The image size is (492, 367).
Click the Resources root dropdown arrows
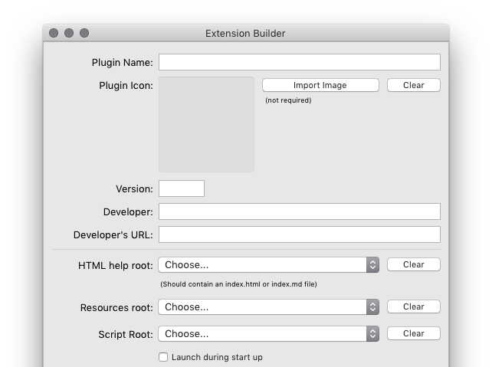(372, 306)
